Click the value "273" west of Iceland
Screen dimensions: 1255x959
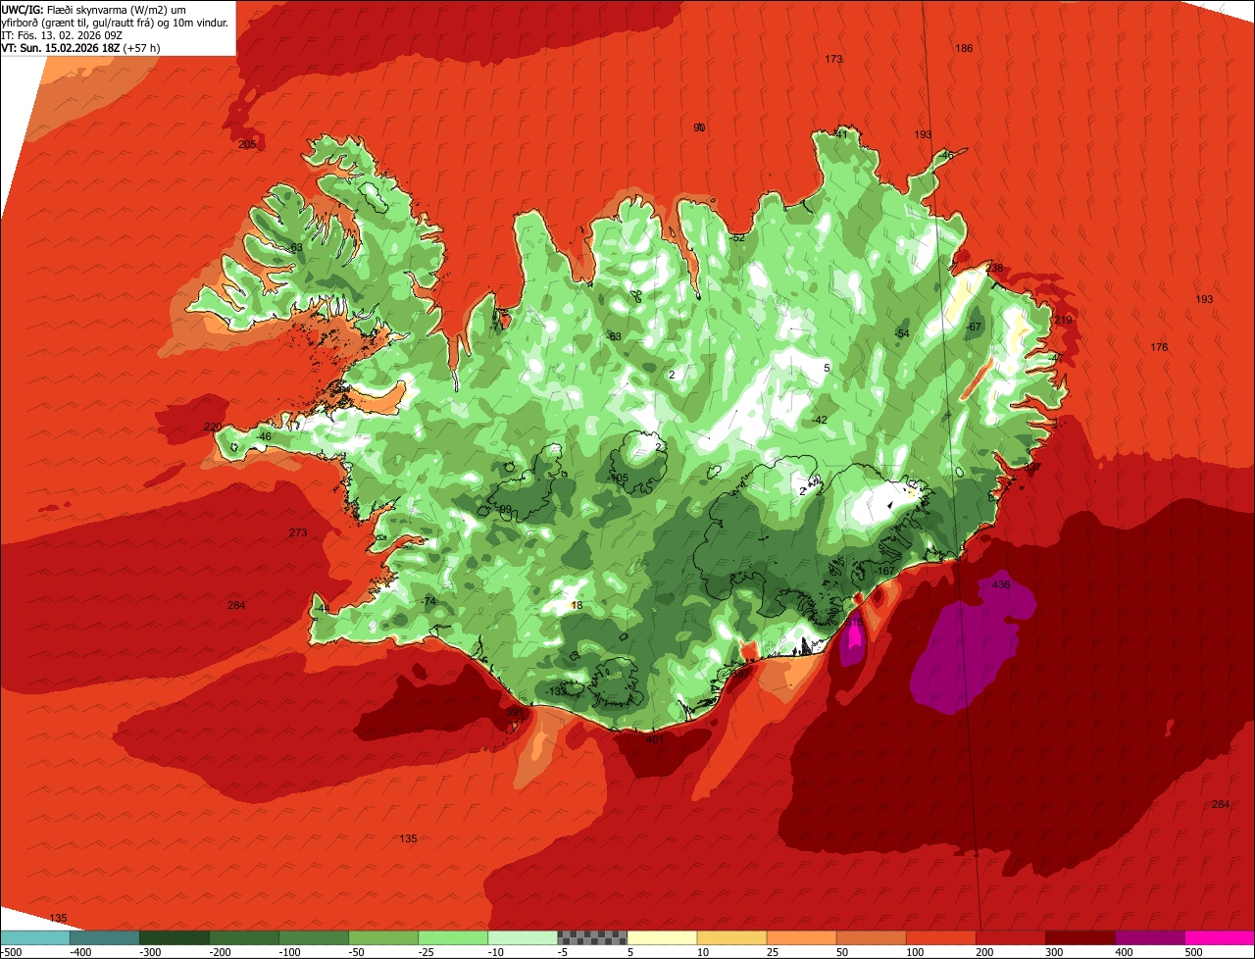tap(298, 532)
